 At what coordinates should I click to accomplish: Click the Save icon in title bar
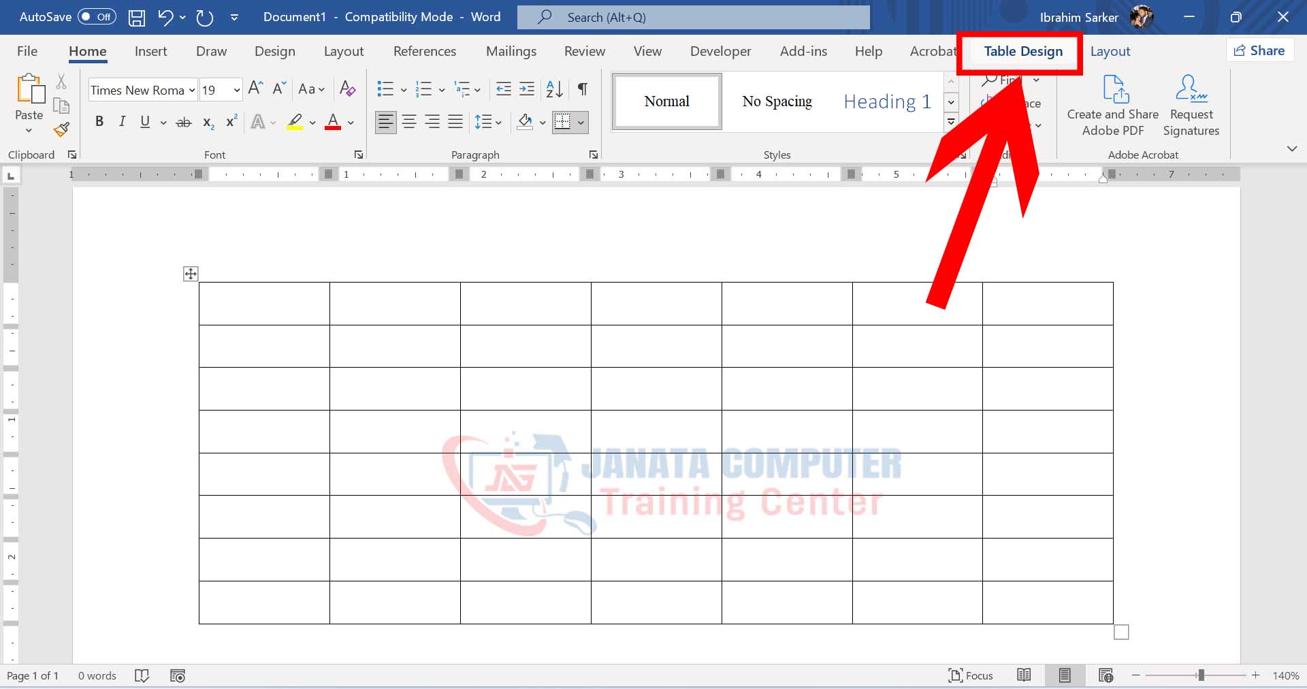[x=137, y=18]
